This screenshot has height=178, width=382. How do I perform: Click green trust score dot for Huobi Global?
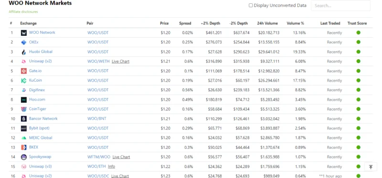click(x=358, y=52)
